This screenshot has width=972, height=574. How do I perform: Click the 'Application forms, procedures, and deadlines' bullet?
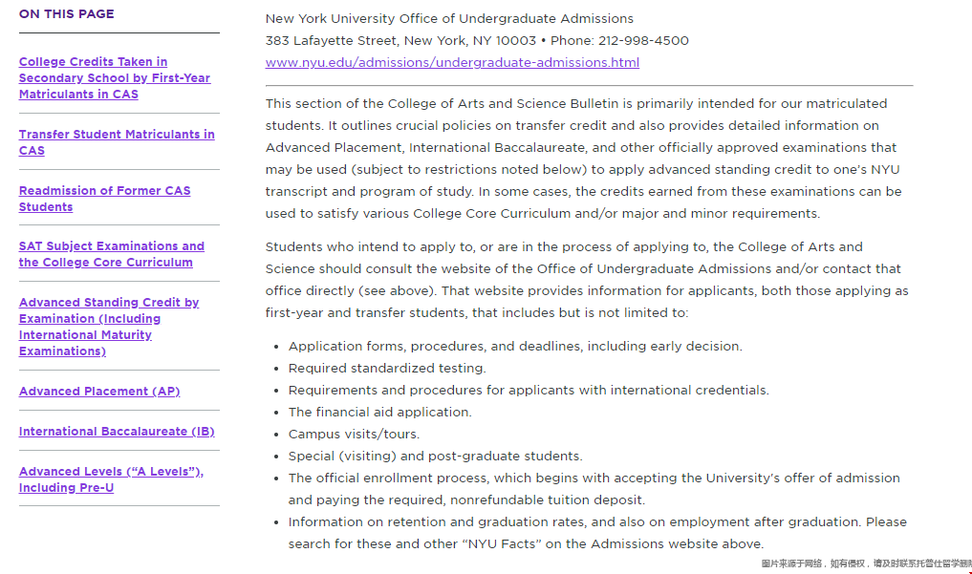coord(514,347)
